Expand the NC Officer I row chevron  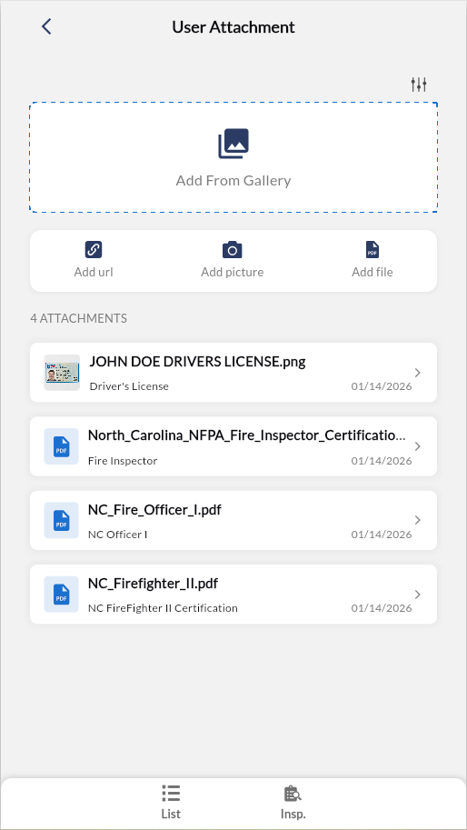(418, 520)
